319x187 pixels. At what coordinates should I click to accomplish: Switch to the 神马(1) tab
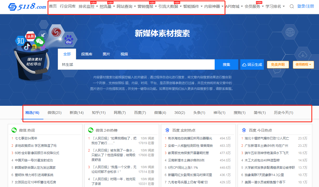[219, 113]
